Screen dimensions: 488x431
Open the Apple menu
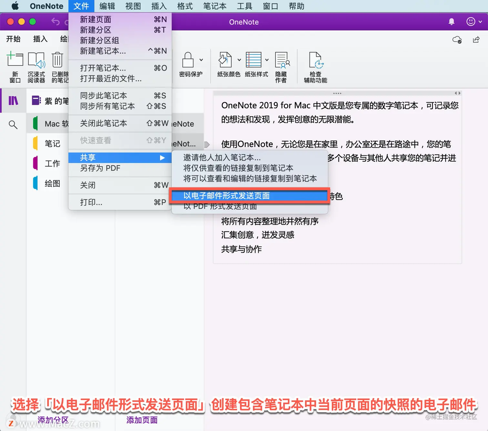(15, 6)
